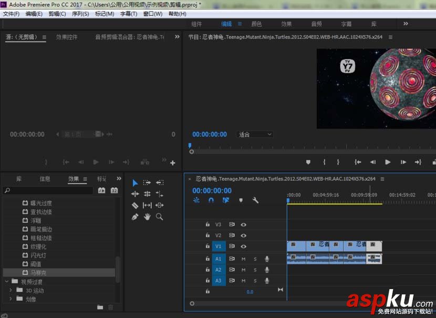
Task: Click the Effects search field
Action: point(48,191)
